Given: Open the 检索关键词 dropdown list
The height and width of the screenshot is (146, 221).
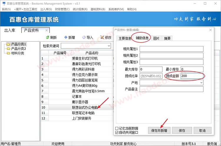Looking at the screenshot, I should (x=109, y=46).
